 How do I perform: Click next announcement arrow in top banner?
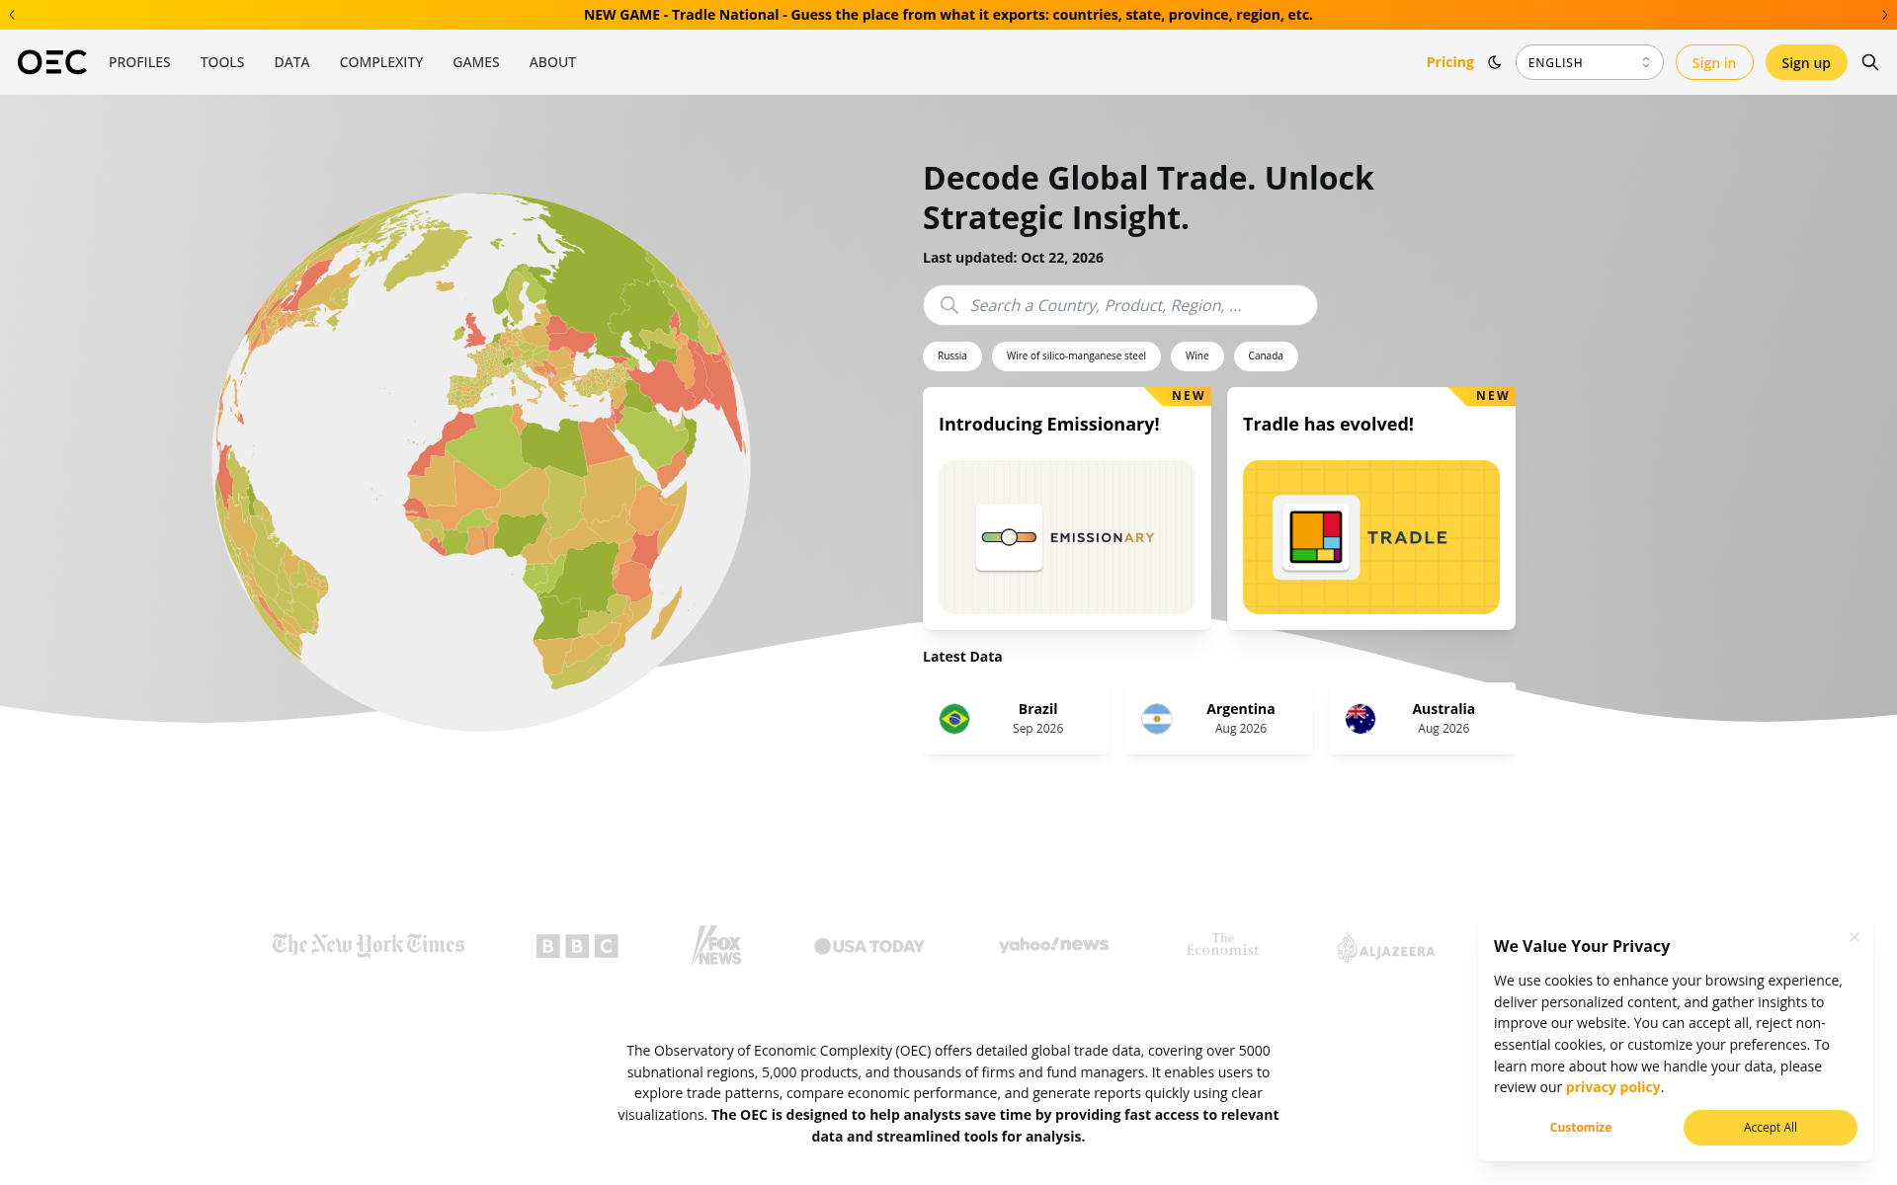tap(1884, 15)
